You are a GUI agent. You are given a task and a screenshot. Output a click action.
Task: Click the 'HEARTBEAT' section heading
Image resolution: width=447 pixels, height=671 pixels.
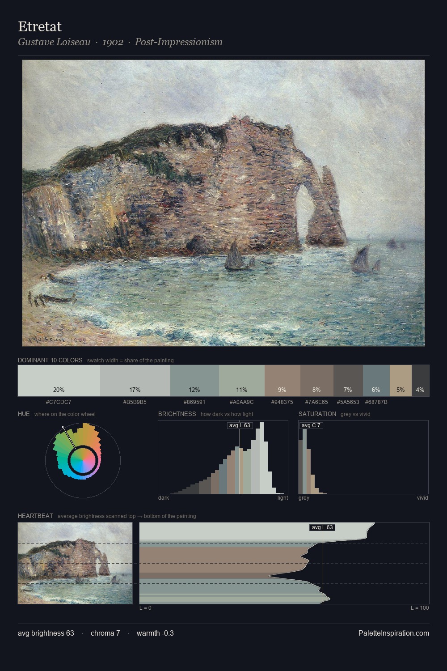(x=35, y=516)
